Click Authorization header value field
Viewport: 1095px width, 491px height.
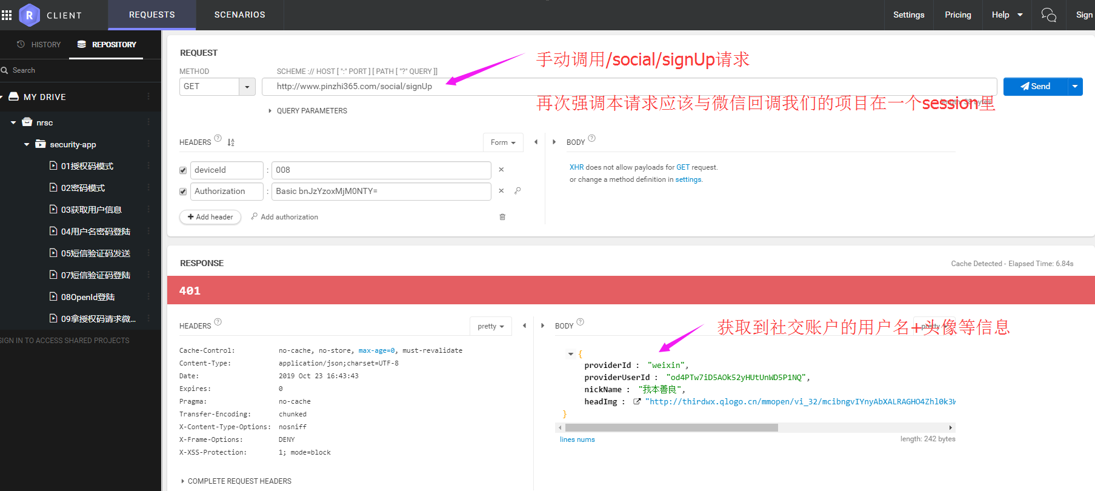point(381,192)
